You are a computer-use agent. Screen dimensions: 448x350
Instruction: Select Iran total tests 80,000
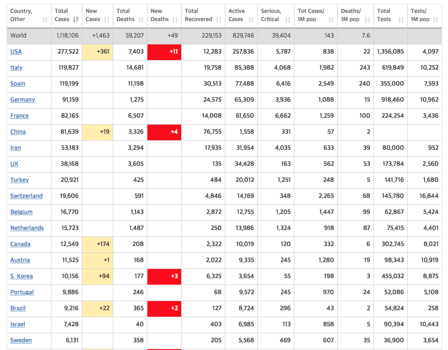click(393, 148)
